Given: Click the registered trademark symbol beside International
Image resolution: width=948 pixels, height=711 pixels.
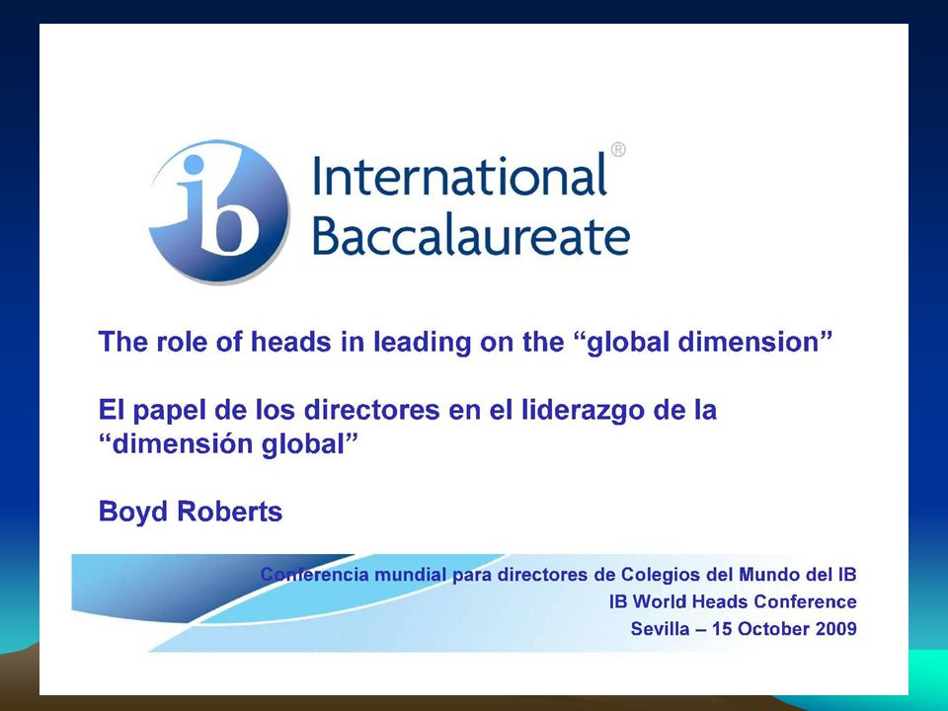Looking at the screenshot, I should 618,149.
